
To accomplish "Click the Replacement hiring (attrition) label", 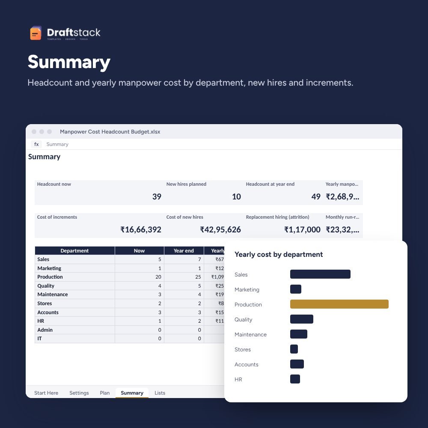I will (278, 217).
